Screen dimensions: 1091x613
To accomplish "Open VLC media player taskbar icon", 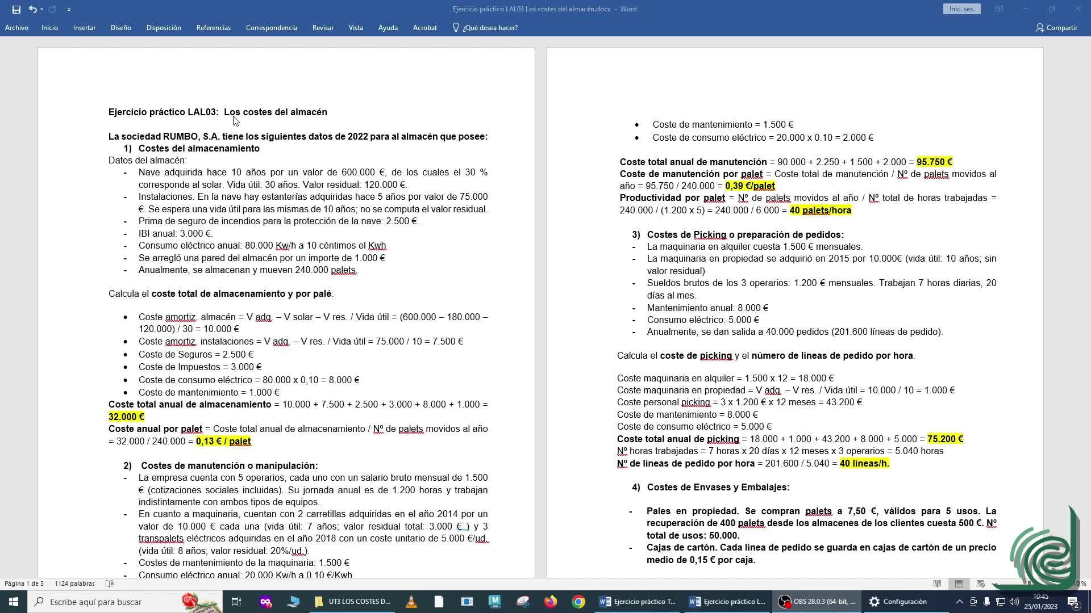I will point(411,602).
